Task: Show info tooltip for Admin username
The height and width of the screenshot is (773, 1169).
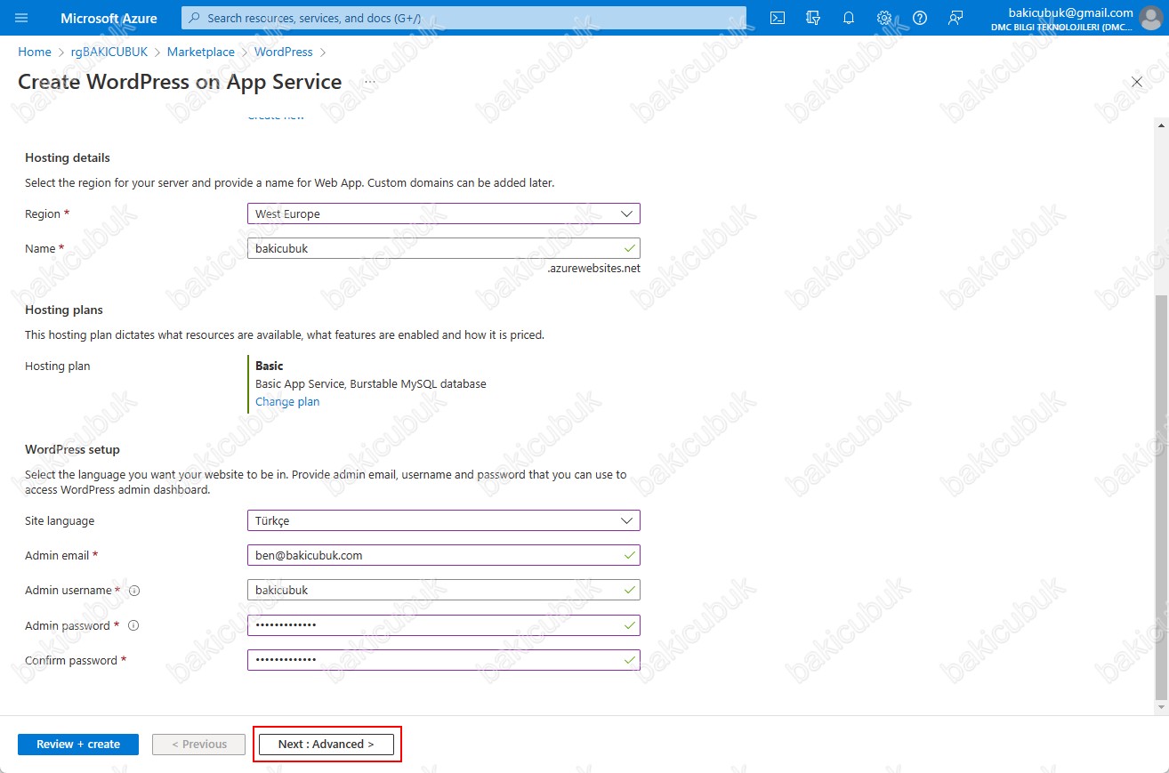Action: point(134,591)
